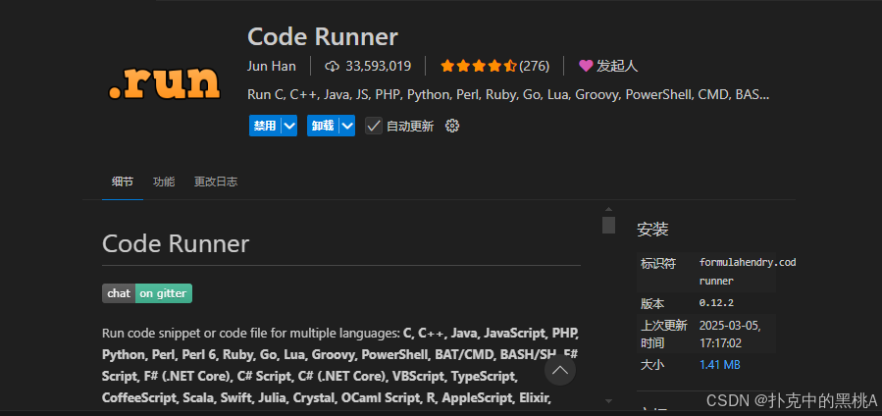Click the 禁用 (Disable) button
Viewport: 882px width, 416px height.
click(265, 126)
